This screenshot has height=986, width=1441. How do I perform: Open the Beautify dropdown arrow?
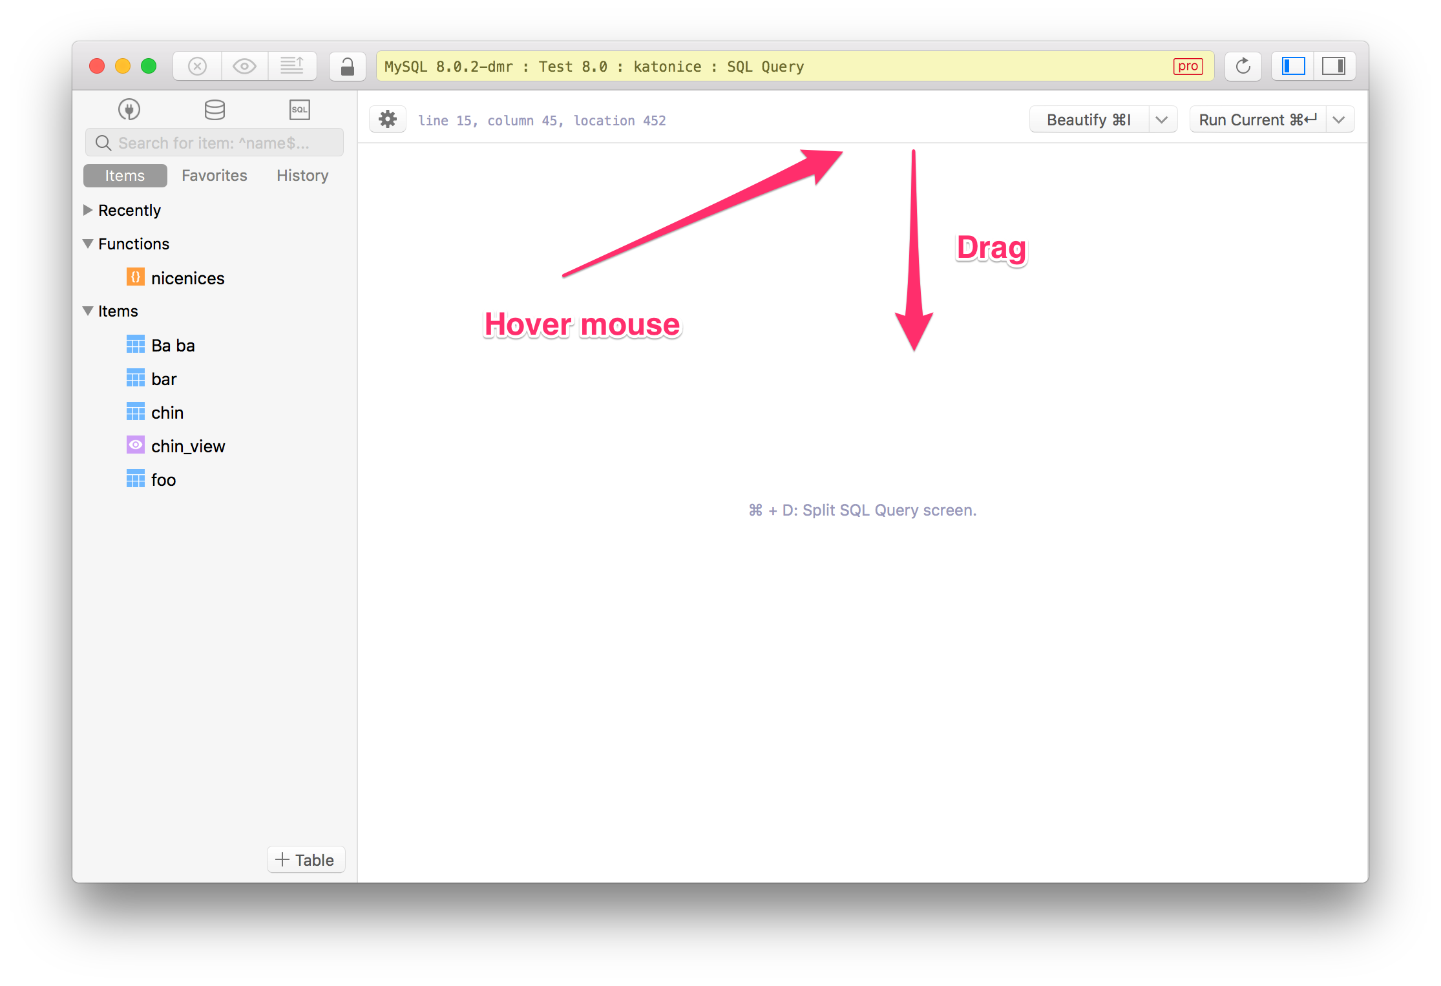click(x=1162, y=120)
